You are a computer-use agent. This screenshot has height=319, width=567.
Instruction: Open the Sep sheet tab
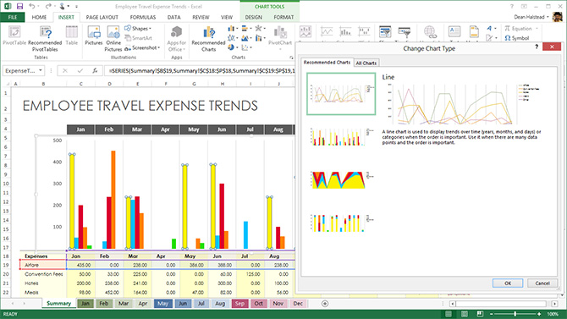(239, 304)
